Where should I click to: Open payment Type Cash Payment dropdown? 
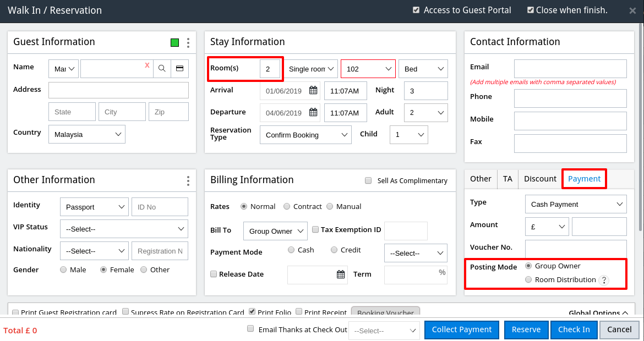click(x=576, y=204)
